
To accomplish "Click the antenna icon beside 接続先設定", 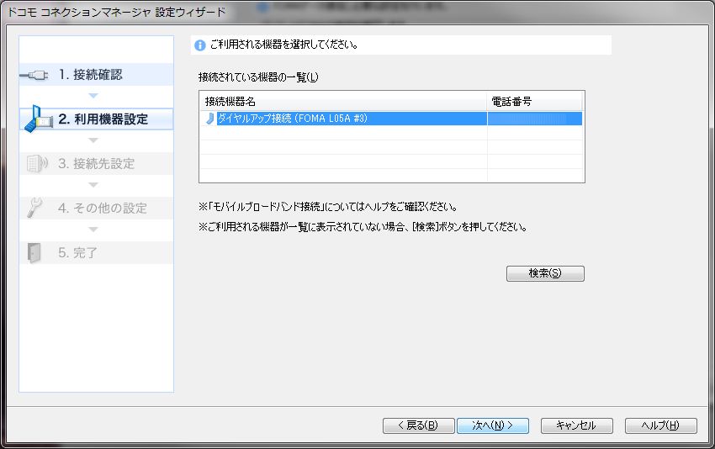I will coord(37,164).
